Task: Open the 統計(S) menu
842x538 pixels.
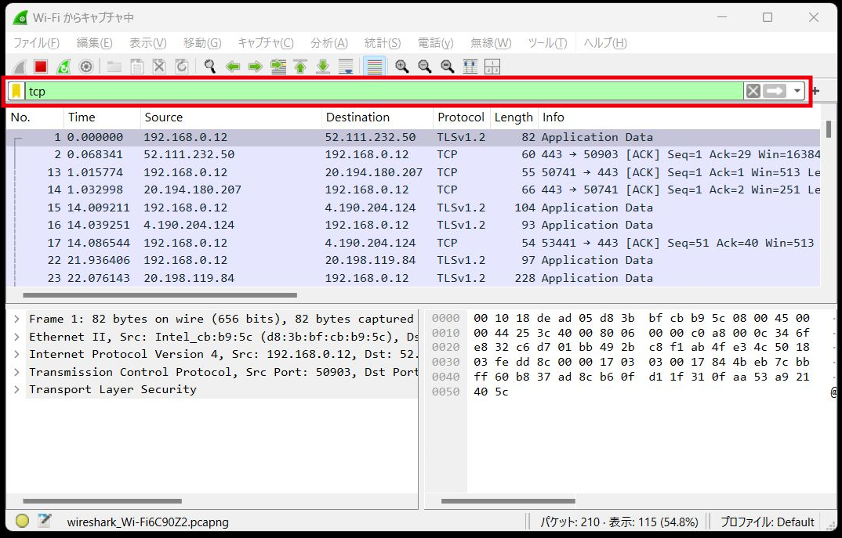Action: (383, 43)
